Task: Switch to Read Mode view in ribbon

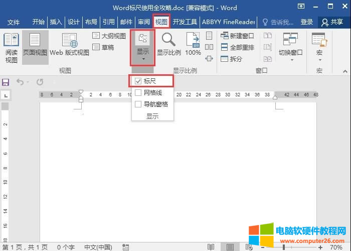Action: (x=11, y=47)
